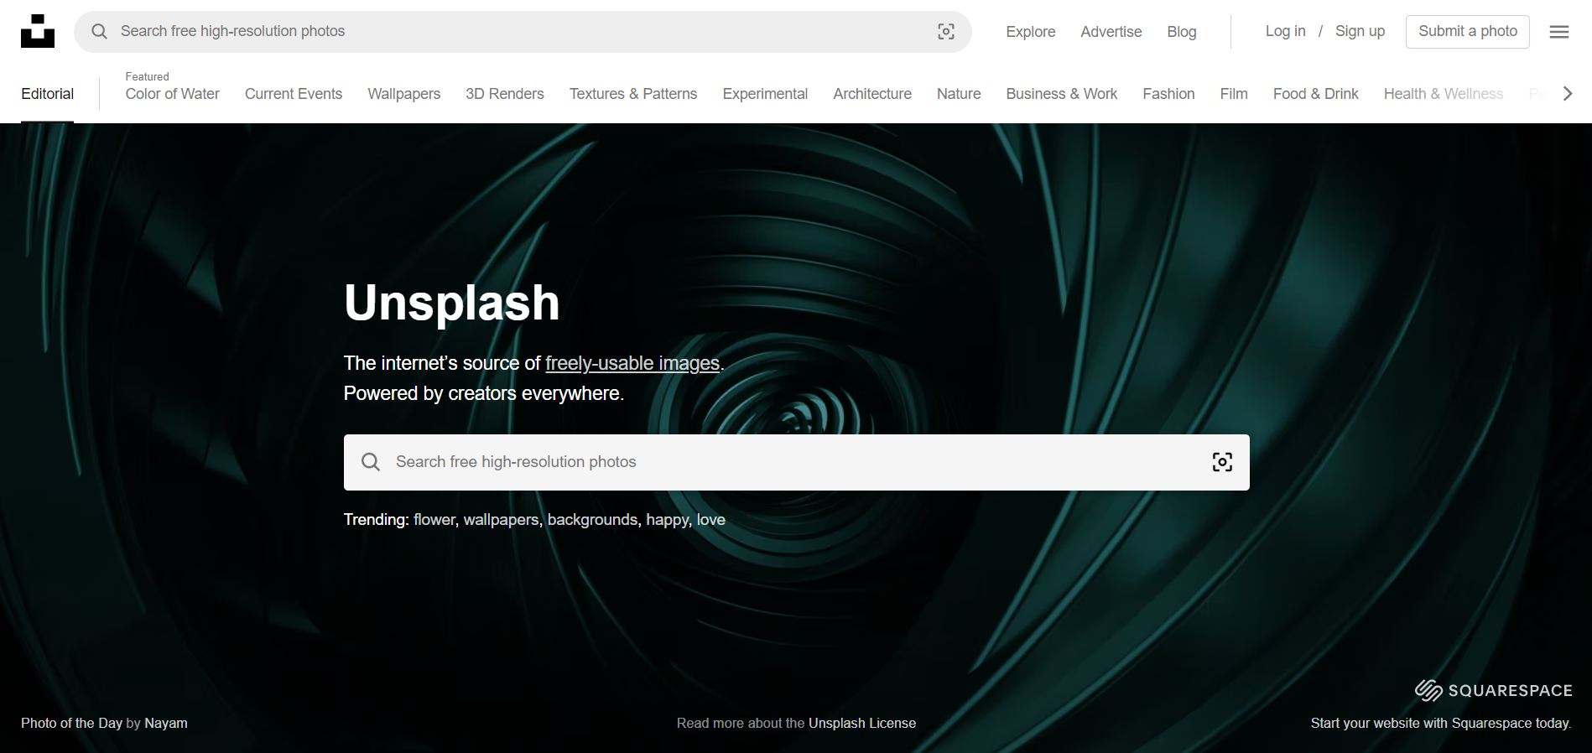The height and width of the screenshot is (753, 1592).
Task: Open the Blog link
Action: coord(1181,32)
